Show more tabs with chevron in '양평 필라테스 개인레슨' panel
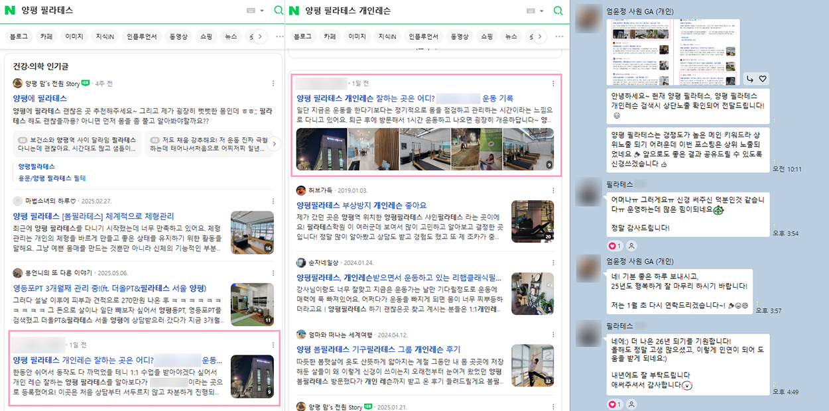Viewport: 829px width, 411px height. 541,36
